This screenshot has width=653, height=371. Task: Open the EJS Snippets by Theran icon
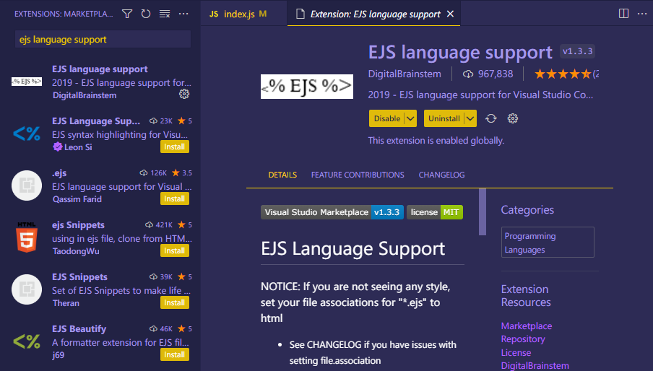[x=27, y=289]
